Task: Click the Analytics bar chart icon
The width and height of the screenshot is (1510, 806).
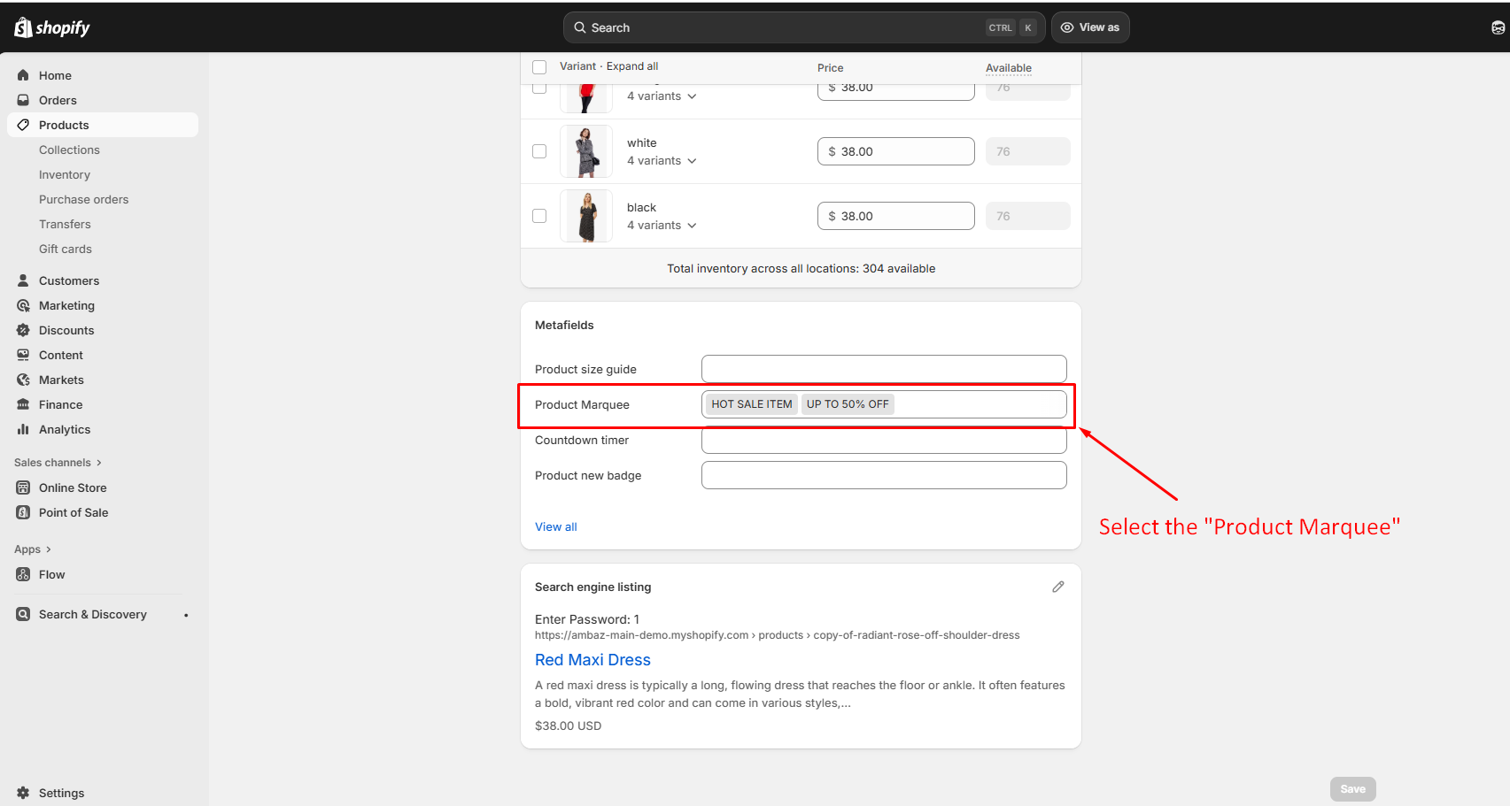Action: [x=23, y=429]
